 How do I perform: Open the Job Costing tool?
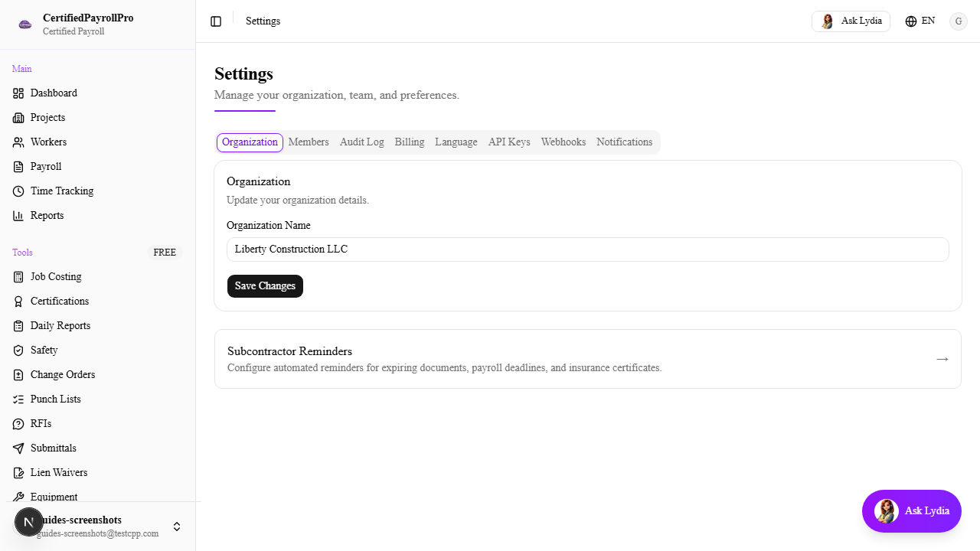pyautogui.click(x=55, y=276)
